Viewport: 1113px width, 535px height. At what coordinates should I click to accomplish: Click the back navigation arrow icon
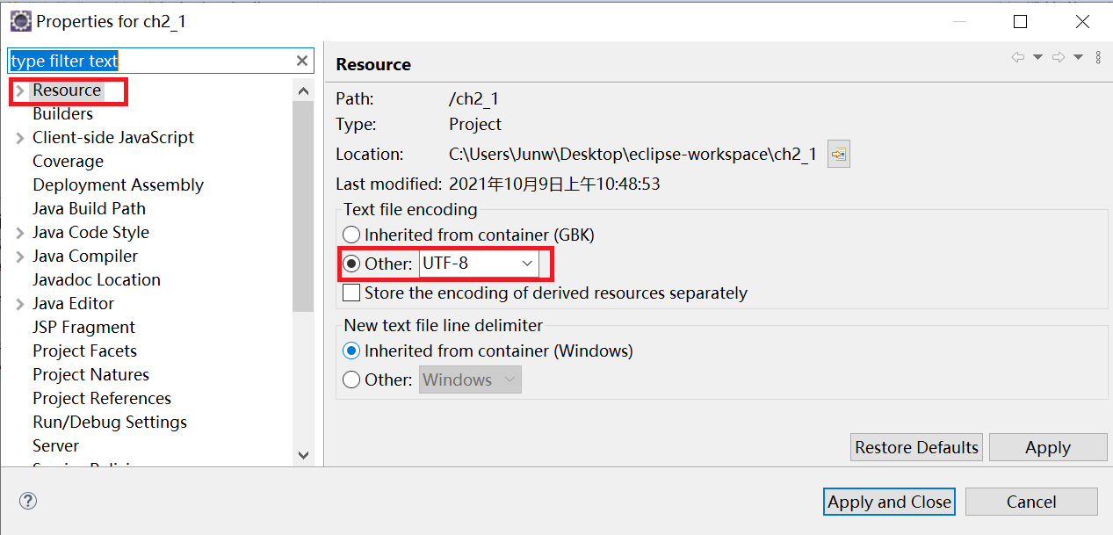(x=1018, y=58)
